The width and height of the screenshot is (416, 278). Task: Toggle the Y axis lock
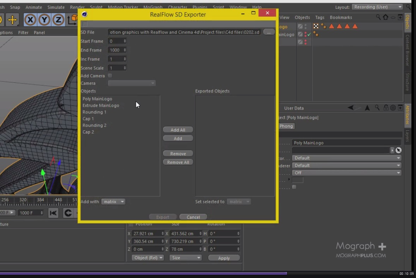click(x=44, y=20)
